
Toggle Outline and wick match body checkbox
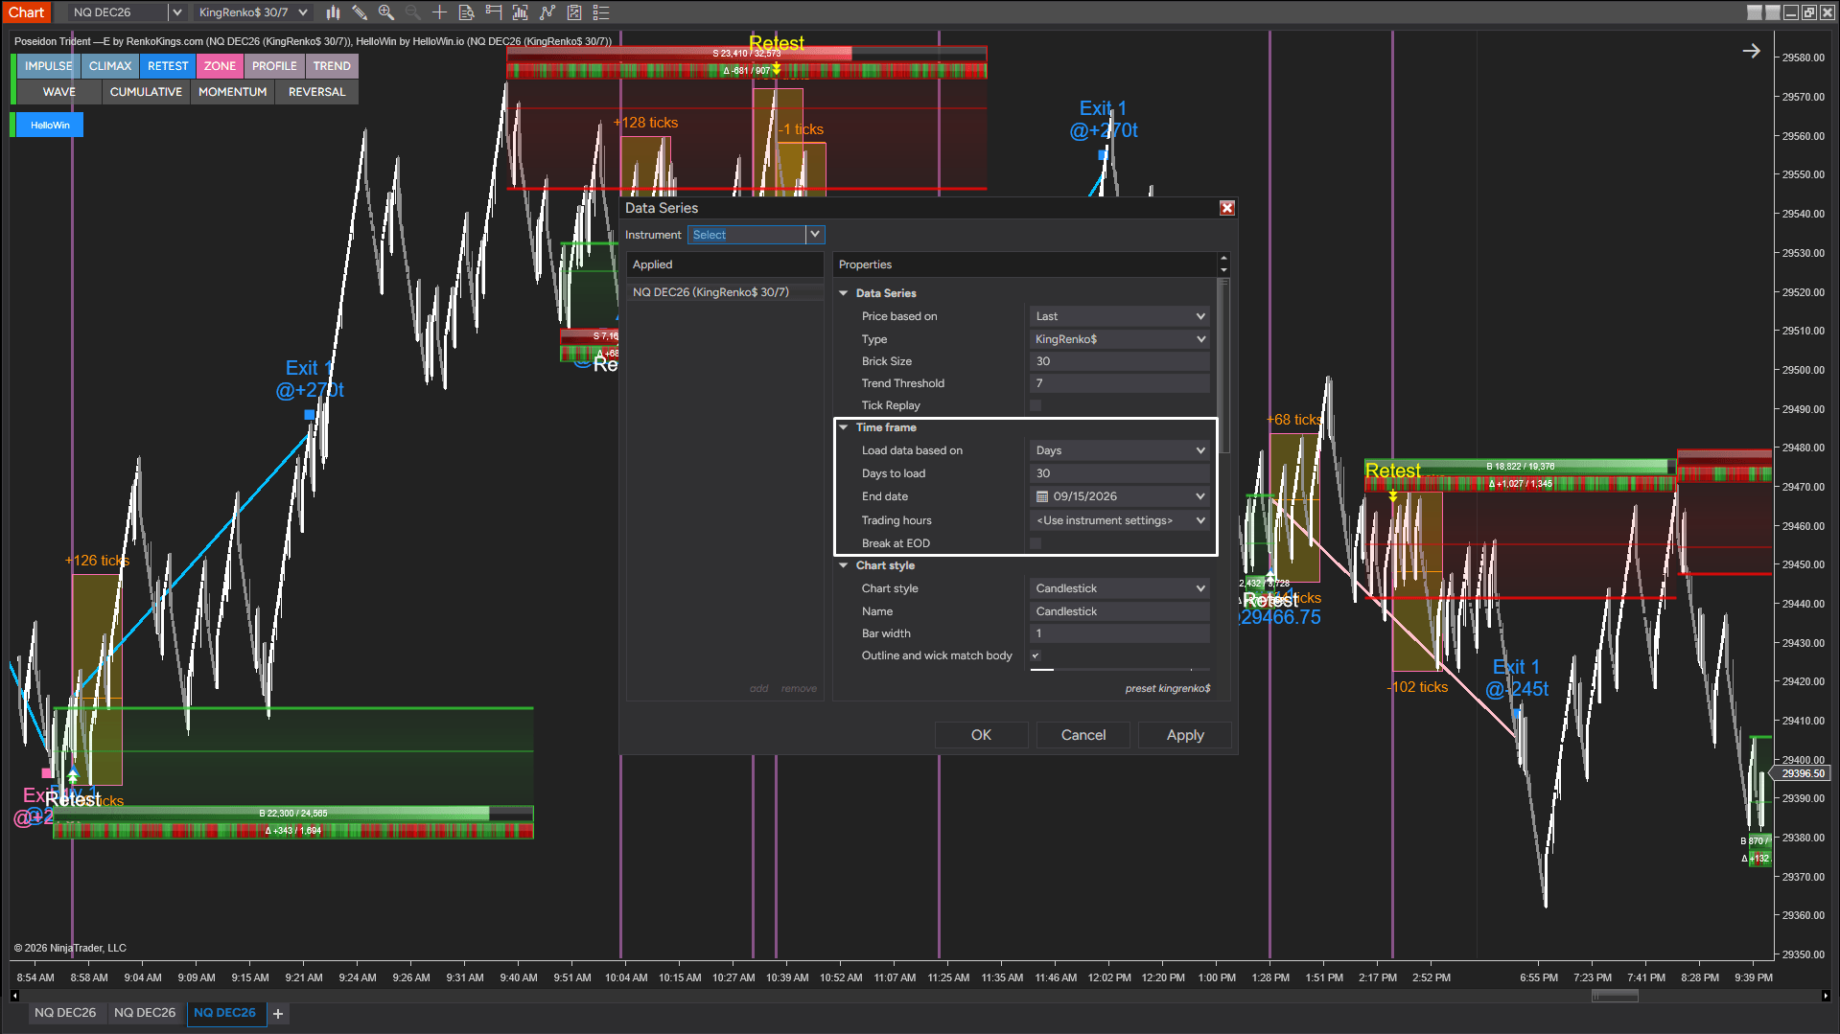[x=1036, y=655]
